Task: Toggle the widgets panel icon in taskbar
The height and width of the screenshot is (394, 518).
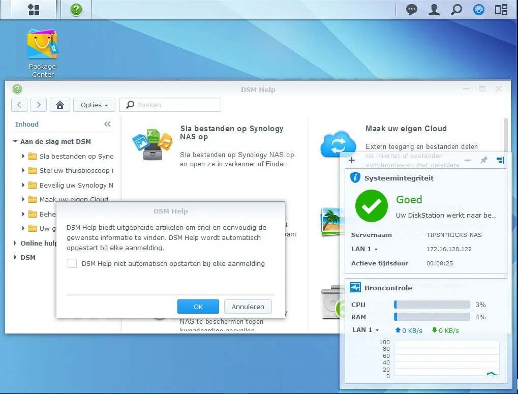Action: coord(501,10)
